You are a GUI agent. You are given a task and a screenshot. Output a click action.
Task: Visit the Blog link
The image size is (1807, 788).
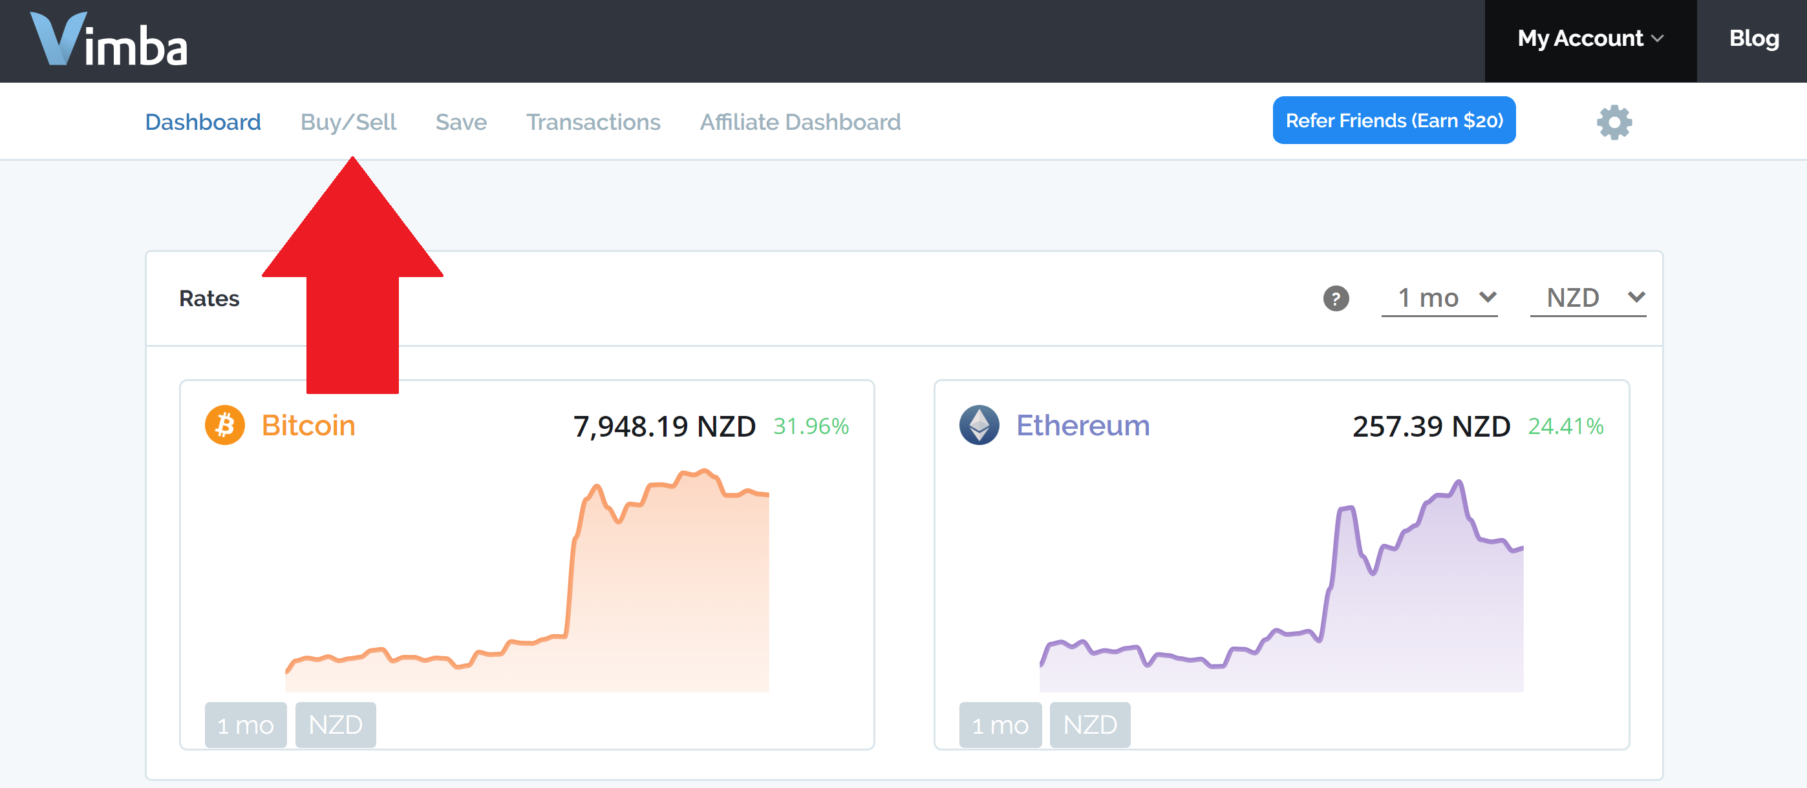coord(1754,39)
